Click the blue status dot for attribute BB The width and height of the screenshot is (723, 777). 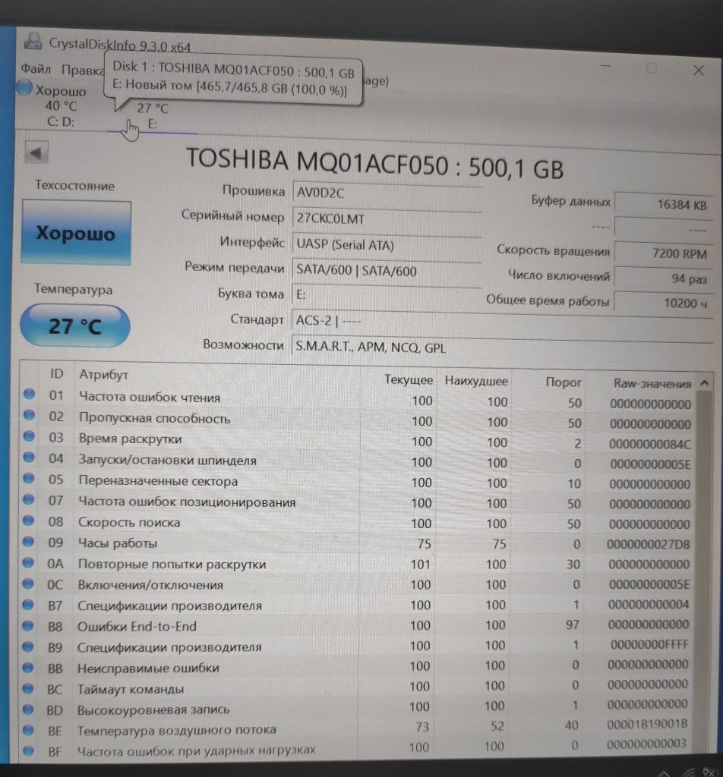point(28,668)
